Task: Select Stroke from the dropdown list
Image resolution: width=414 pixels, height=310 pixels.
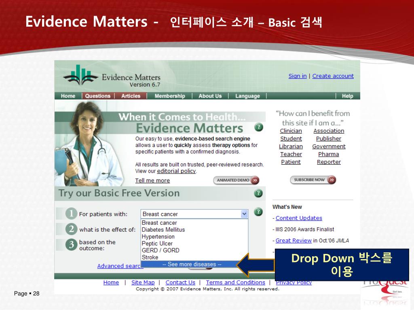Action: coord(194,257)
